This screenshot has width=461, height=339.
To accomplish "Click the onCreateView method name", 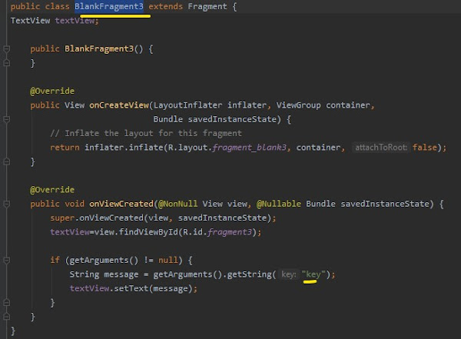I will click(119, 105).
